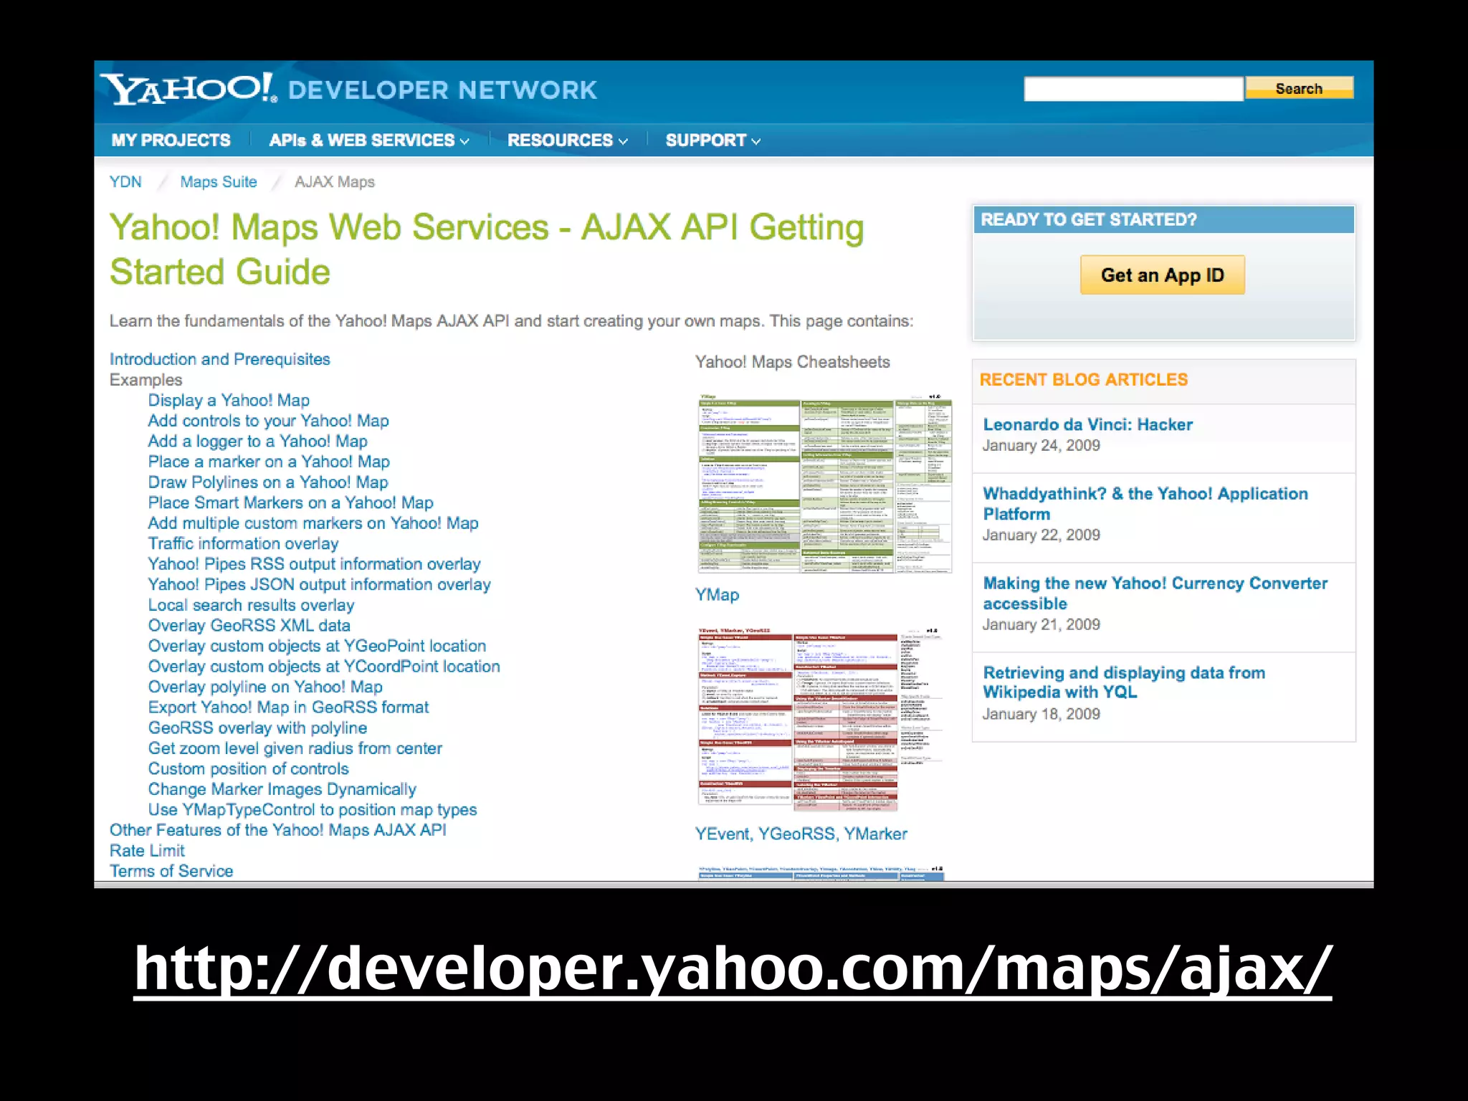Viewport: 1468px width, 1101px height.
Task: Expand the Resources dropdown menu
Action: click(567, 140)
